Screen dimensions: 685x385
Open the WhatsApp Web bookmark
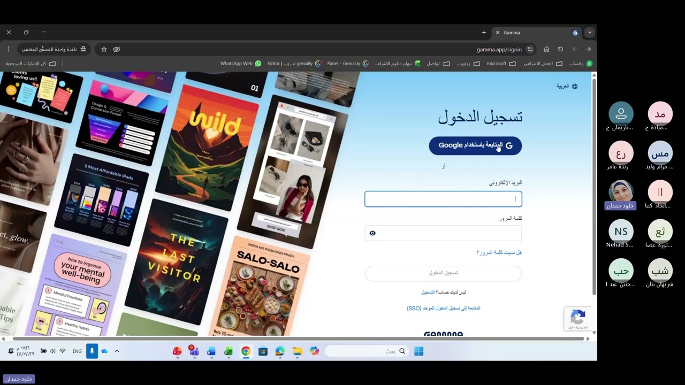(x=241, y=64)
